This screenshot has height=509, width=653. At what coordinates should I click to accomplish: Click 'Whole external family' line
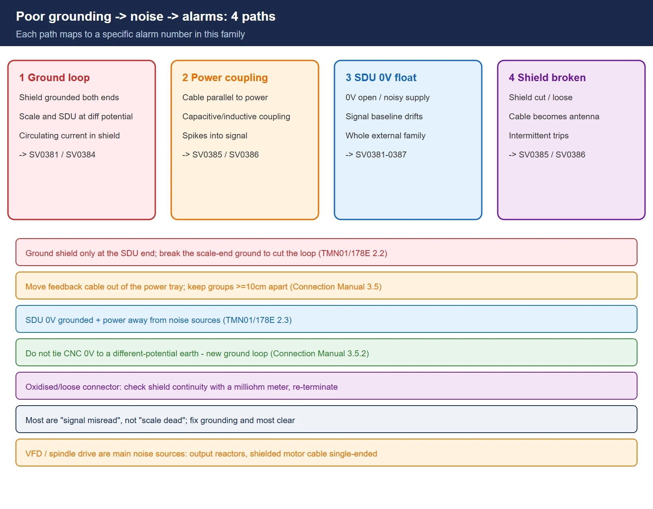click(x=385, y=136)
